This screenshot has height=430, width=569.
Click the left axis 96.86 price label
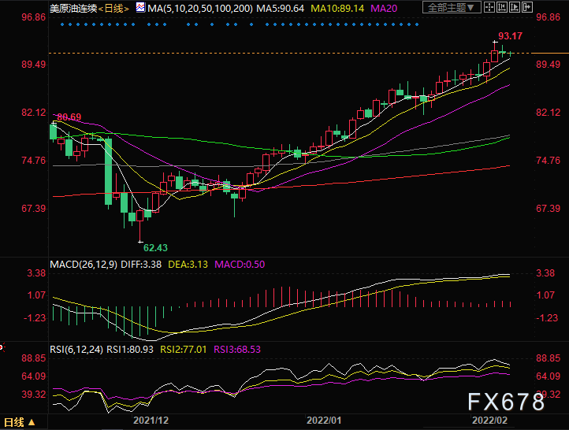(34, 17)
